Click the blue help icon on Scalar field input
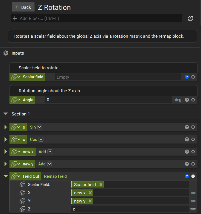The height and width of the screenshot is (214, 201). pyautogui.click(x=187, y=77)
